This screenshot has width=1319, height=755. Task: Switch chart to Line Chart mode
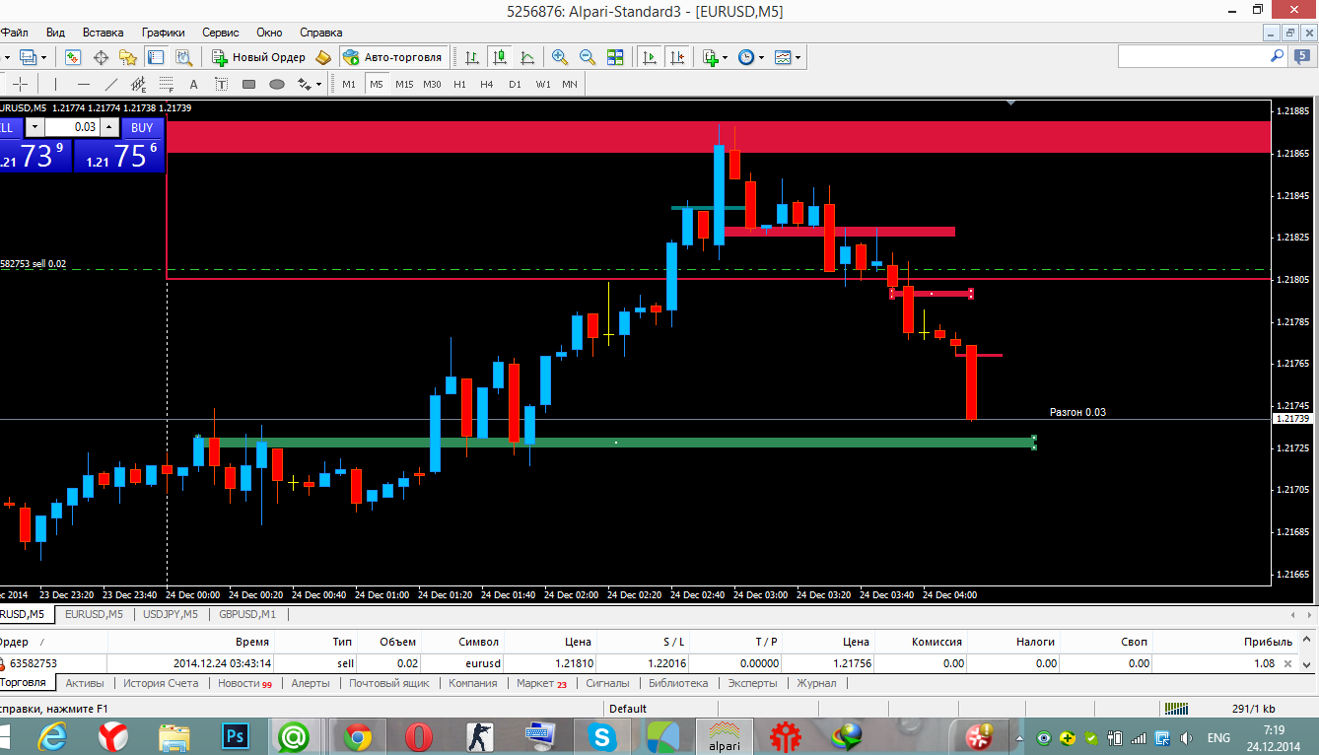(527, 57)
